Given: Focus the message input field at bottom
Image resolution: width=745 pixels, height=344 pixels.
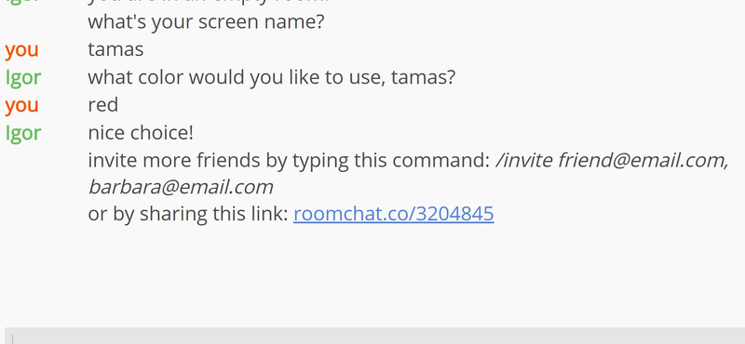Looking at the screenshot, I should (375, 336).
